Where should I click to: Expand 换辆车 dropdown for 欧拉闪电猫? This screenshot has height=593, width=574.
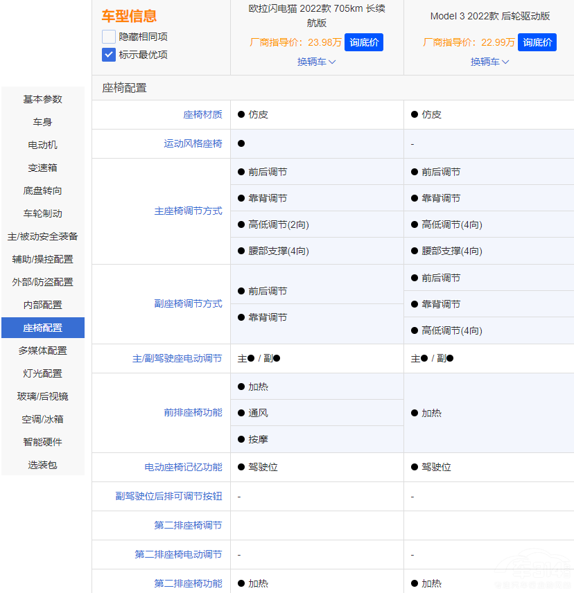pyautogui.click(x=317, y=62)
